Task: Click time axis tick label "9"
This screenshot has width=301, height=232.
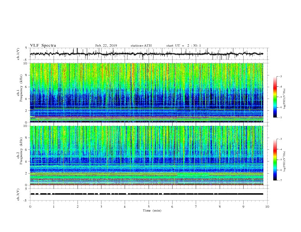Action: 243,207
